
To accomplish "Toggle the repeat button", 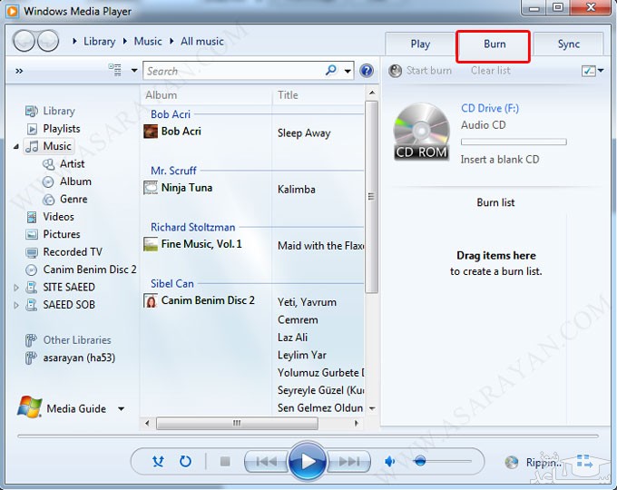I will click(x=185, y=462).
